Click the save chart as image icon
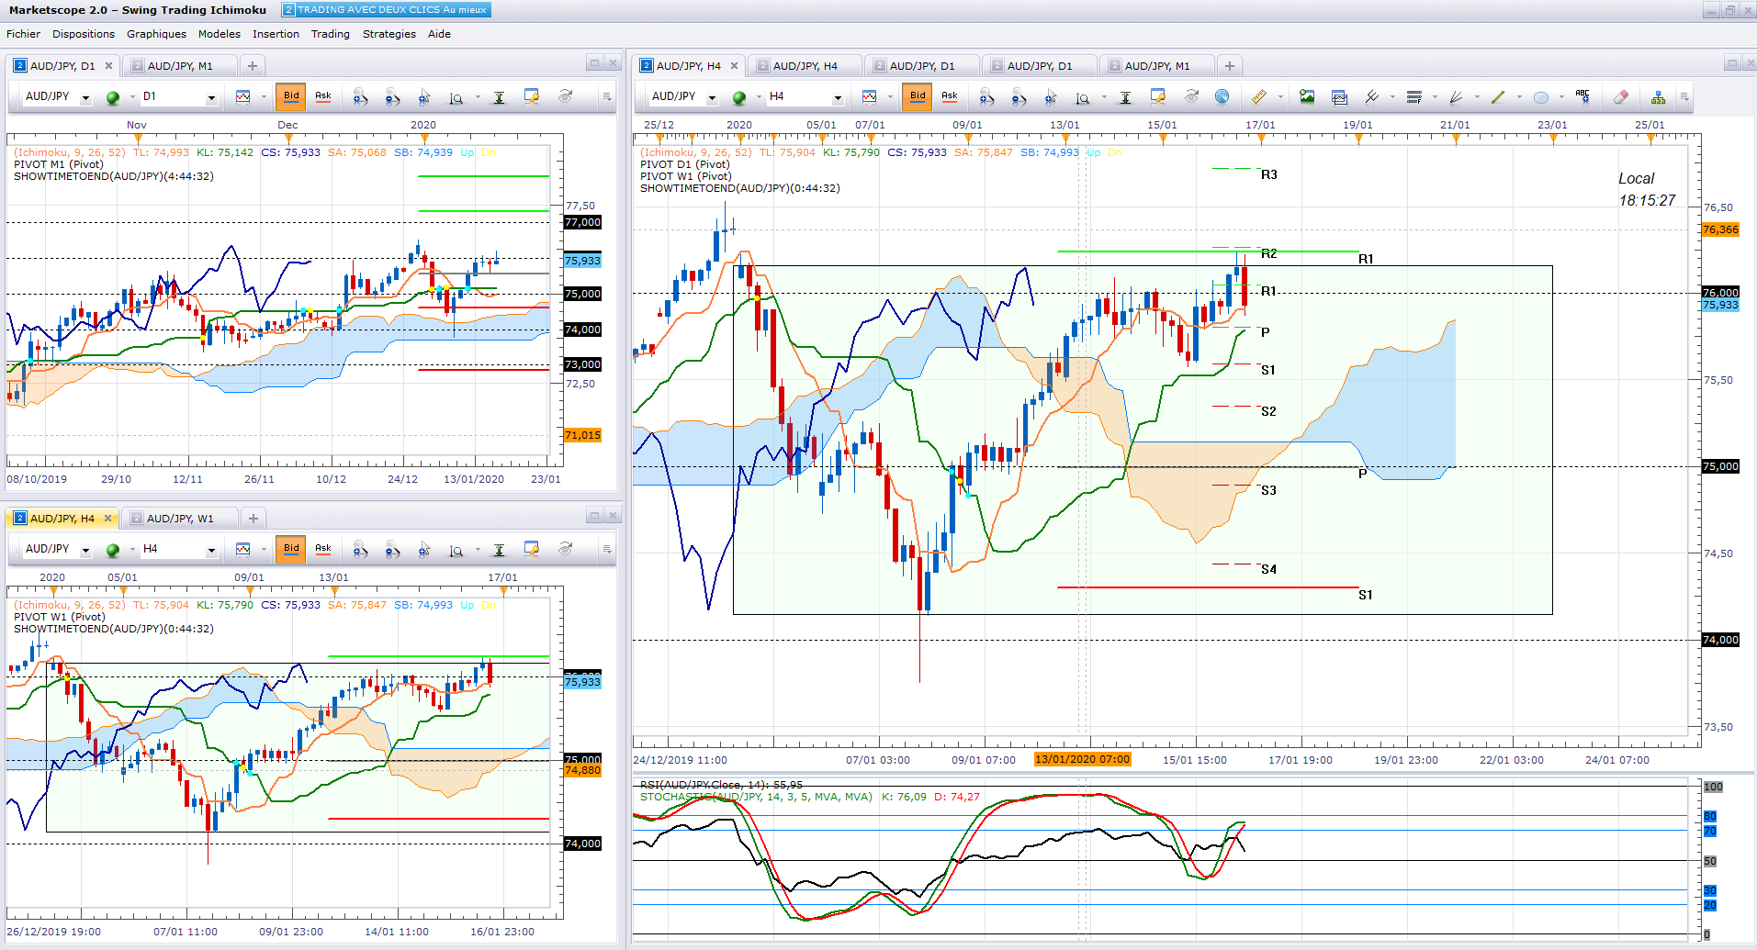 pyautogui.click(x=1307, y=96)
